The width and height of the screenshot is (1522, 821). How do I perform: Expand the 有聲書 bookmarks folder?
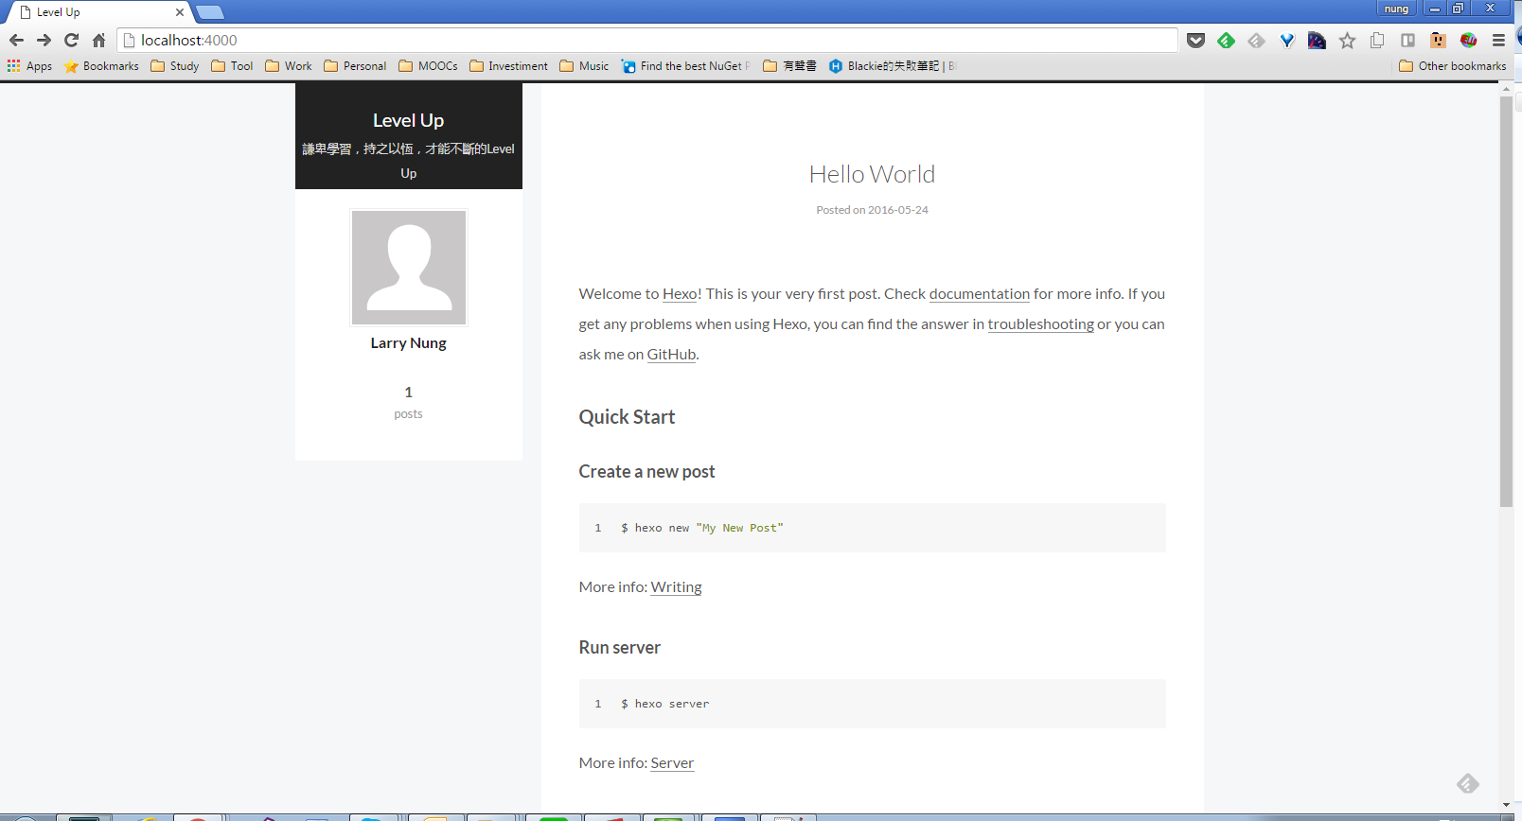(789, 66)
